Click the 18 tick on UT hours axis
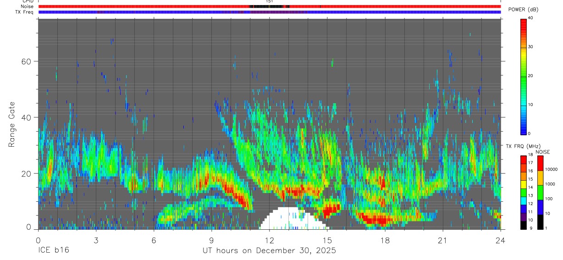Image resolution: width=563 pixels, height=260 pixels. tap(385, 240)
